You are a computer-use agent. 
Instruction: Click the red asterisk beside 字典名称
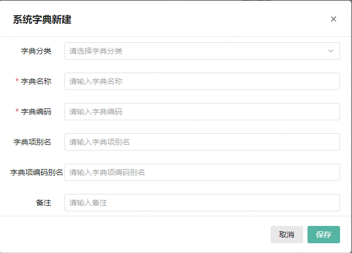click(17, 81)
